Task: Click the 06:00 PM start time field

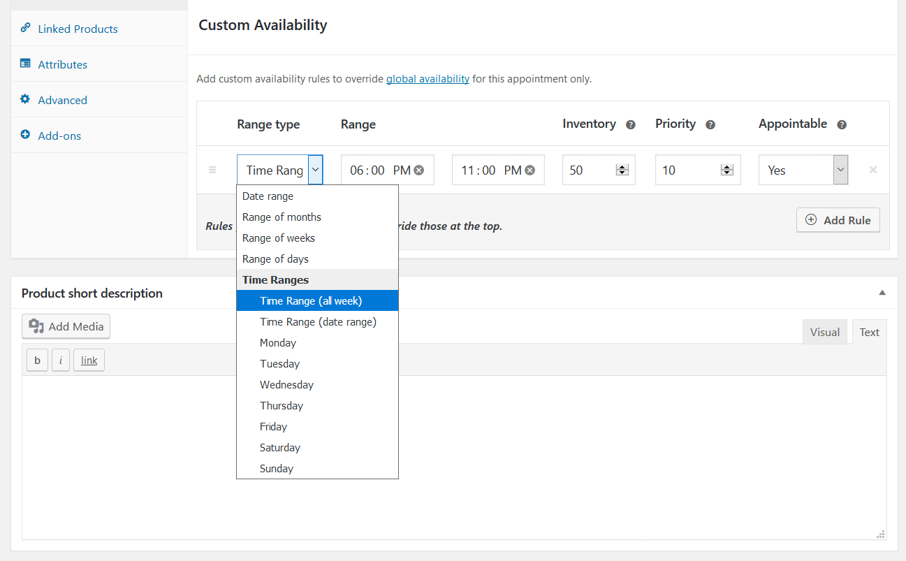Action: 388,170
